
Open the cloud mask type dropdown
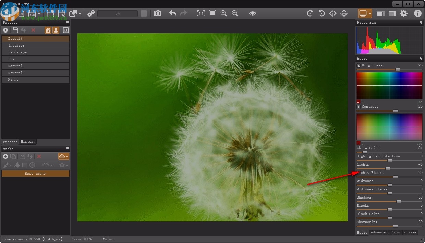point(63,156)
